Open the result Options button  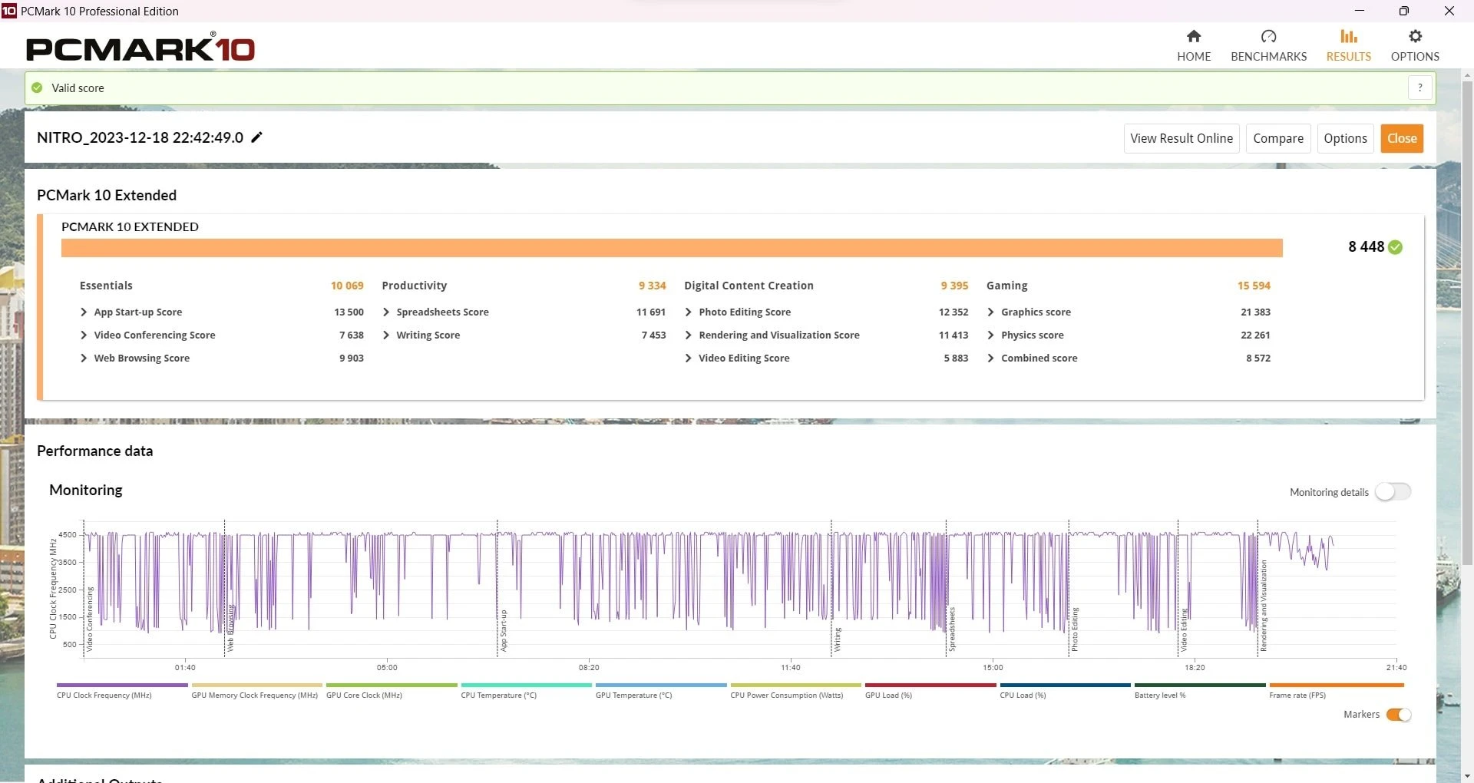1345,138
